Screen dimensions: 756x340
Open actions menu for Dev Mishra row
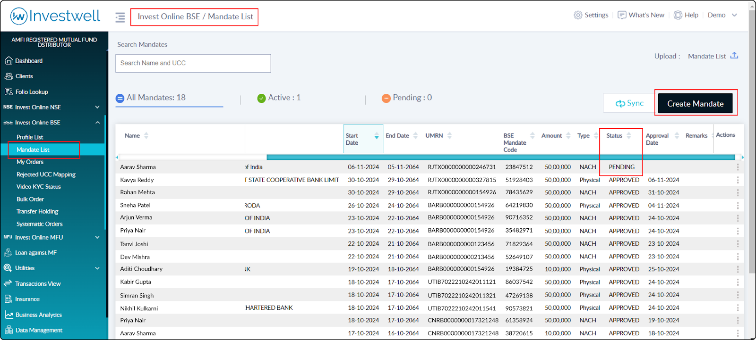tap(738, 257)
